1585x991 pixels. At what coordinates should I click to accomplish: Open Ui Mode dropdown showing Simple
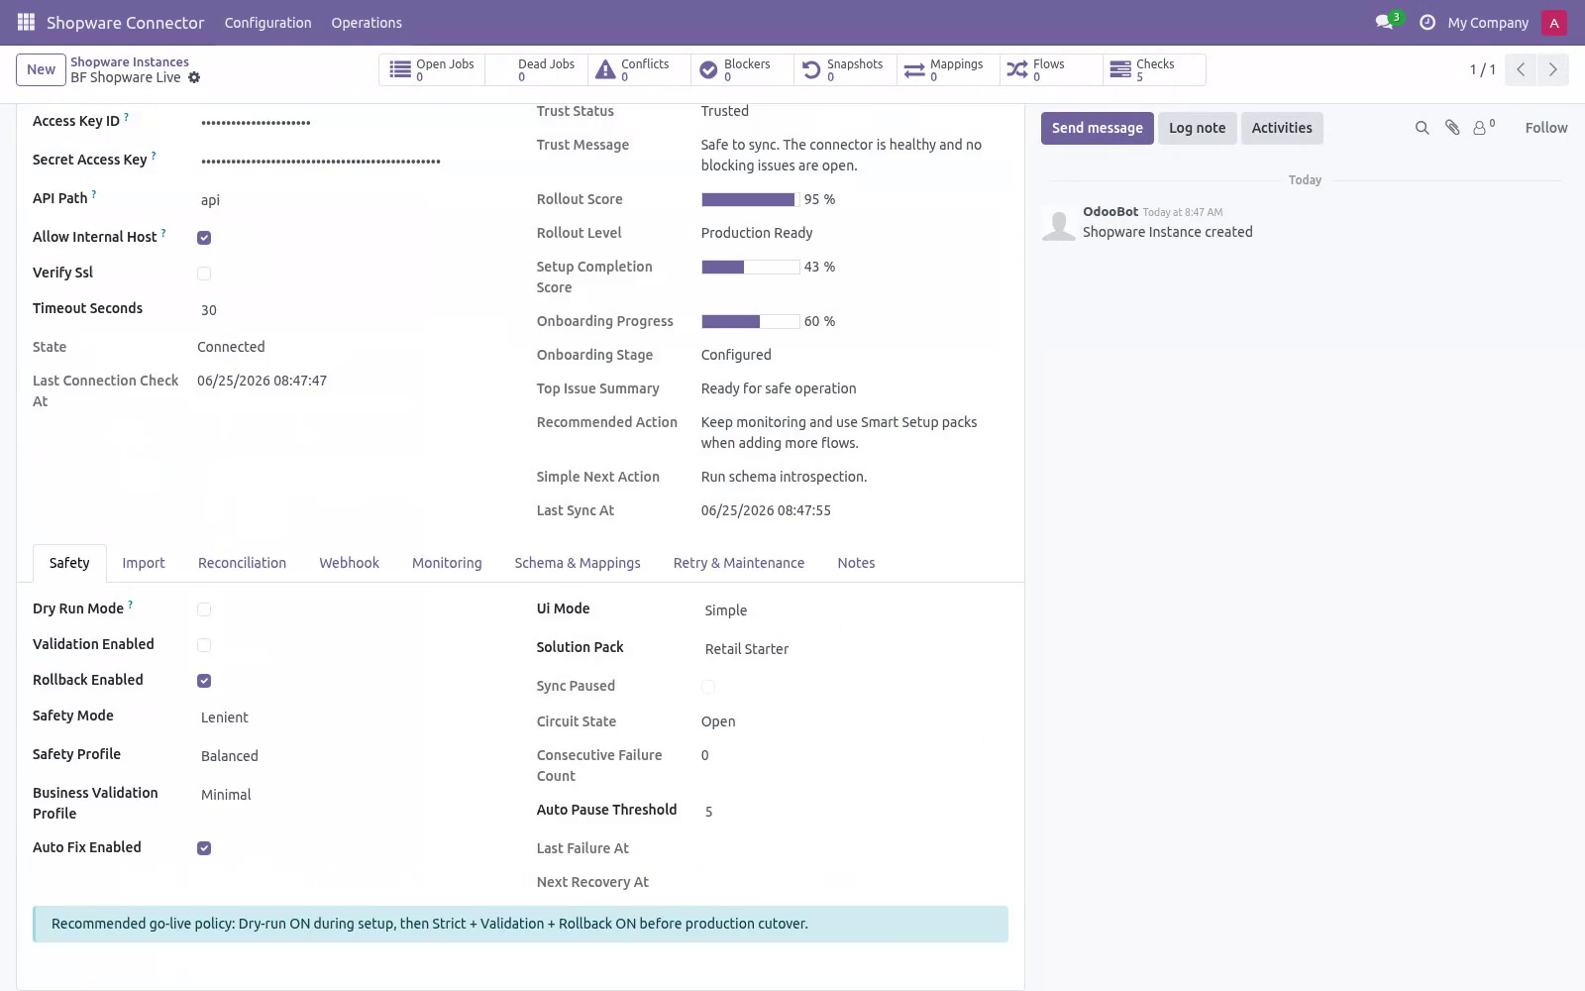point(854,610)
